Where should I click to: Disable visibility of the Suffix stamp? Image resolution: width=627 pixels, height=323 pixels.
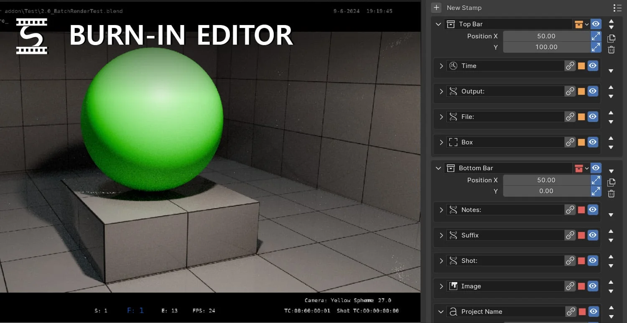click(x=593, y=235)
